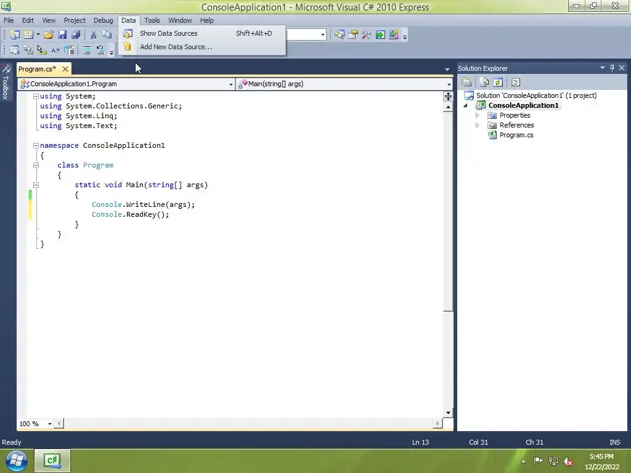Click the Add New Item toolbar icon
Screen dimensions: 631x473
coord(28,35)
